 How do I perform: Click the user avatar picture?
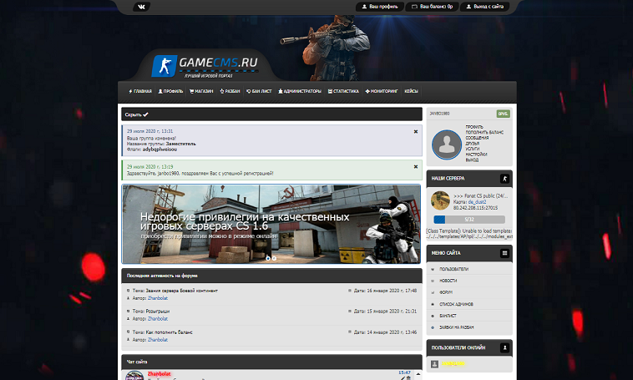pyautogui.click(x=450, y=142)
